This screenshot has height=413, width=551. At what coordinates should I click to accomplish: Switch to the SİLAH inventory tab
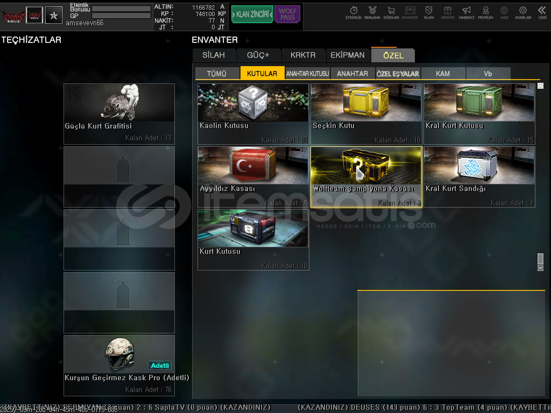pos(214,55)
